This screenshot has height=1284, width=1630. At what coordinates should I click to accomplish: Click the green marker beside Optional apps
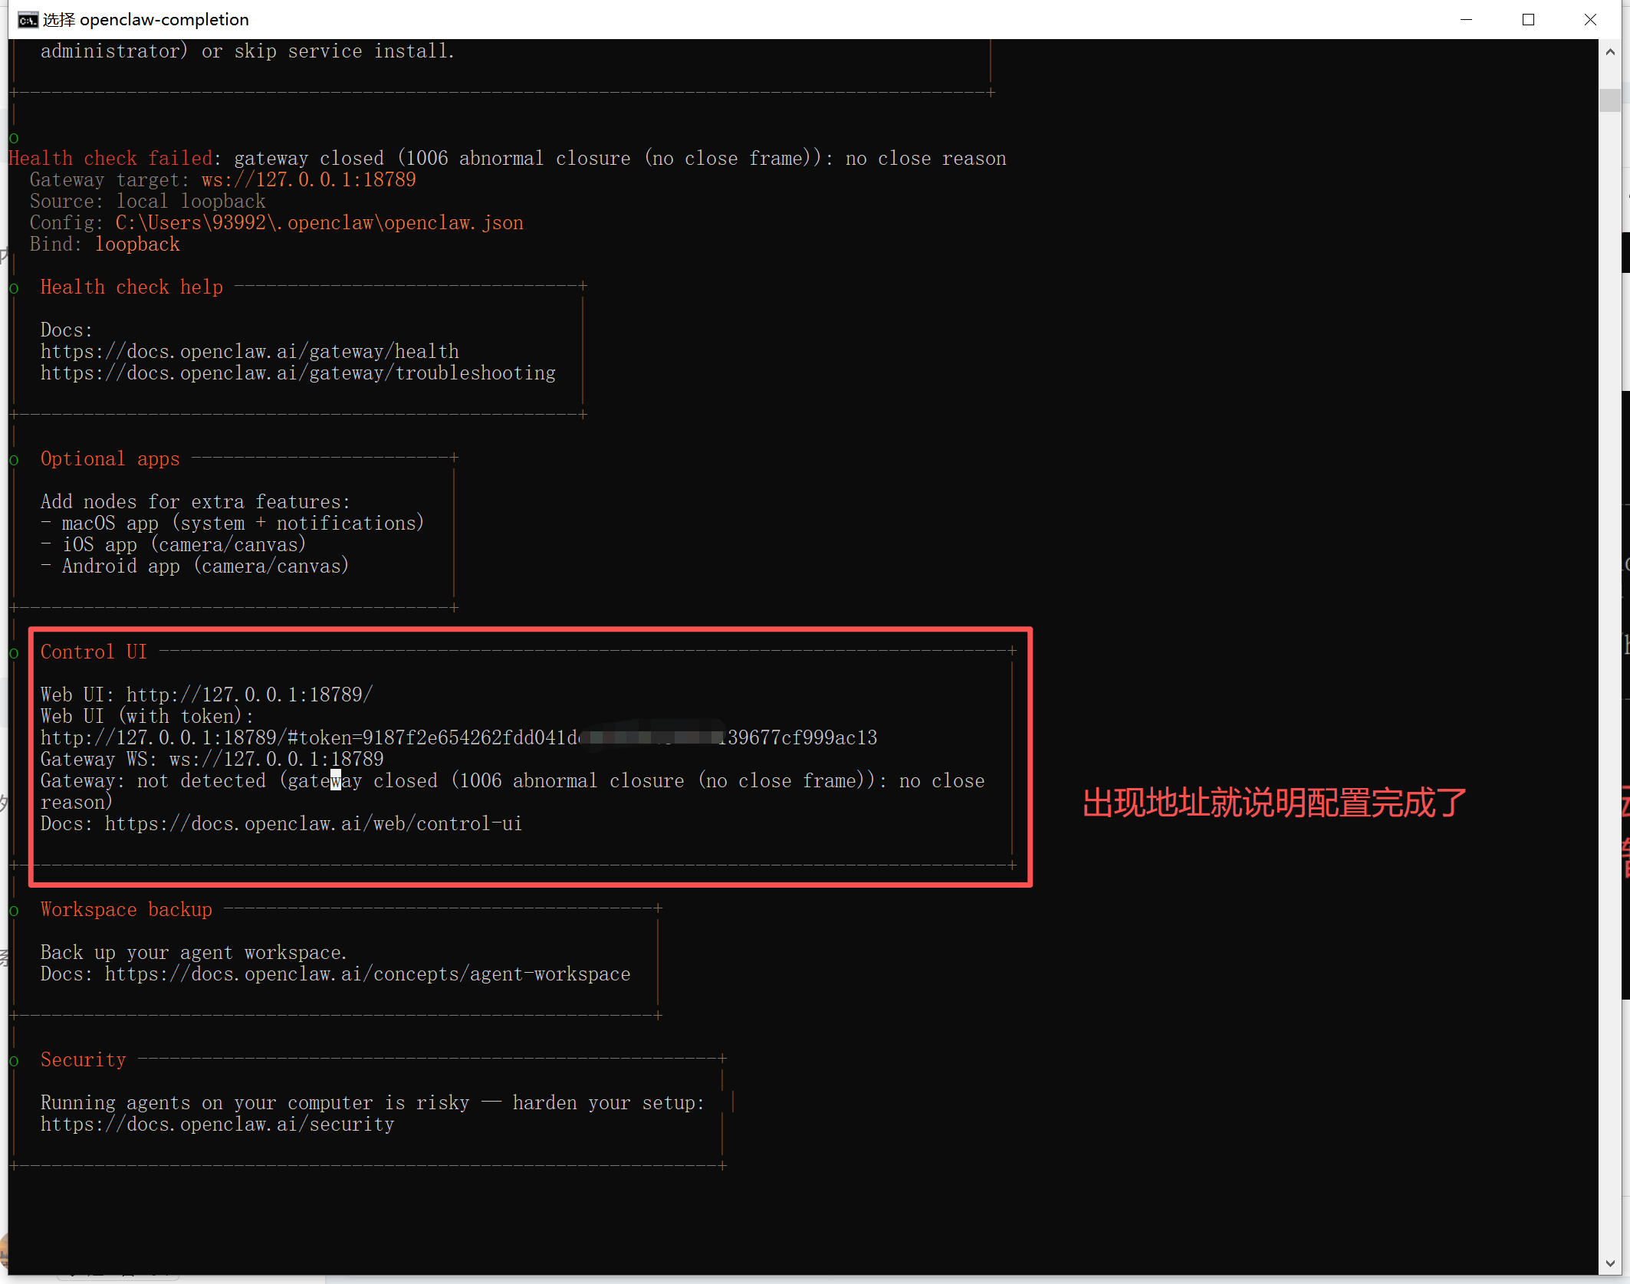coord(14,461)
